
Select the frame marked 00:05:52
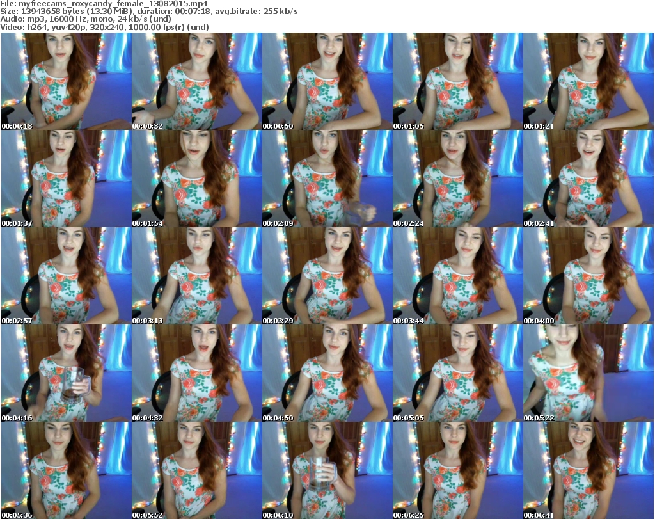tap(197, 470)
